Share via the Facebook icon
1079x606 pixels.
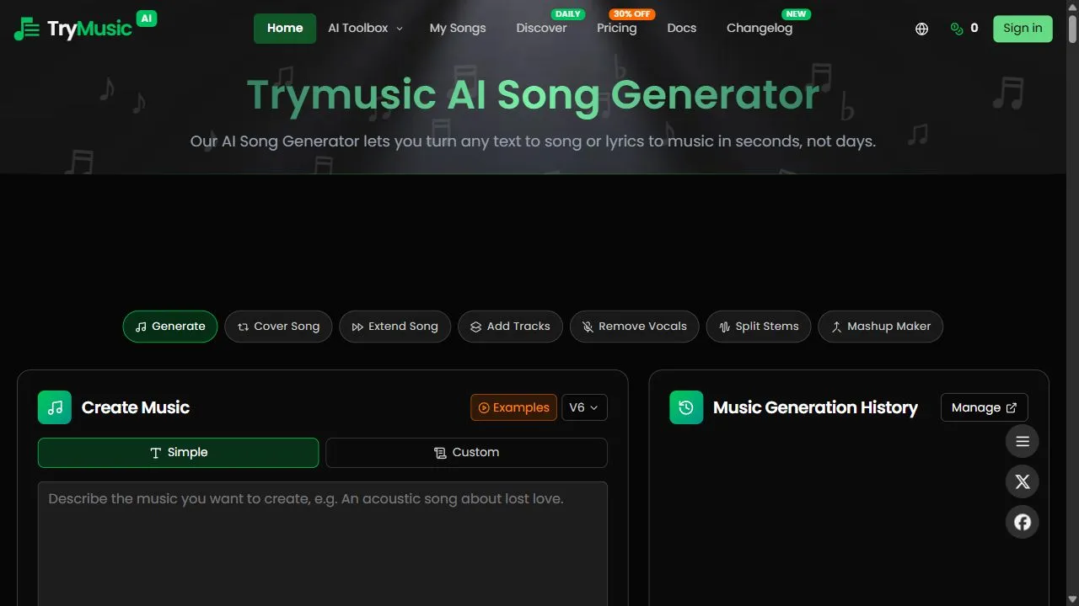[1023, 522]
